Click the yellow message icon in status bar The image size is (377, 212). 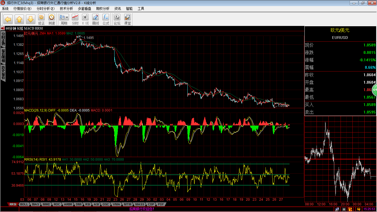pyautogui.click(x=358, y=209)
